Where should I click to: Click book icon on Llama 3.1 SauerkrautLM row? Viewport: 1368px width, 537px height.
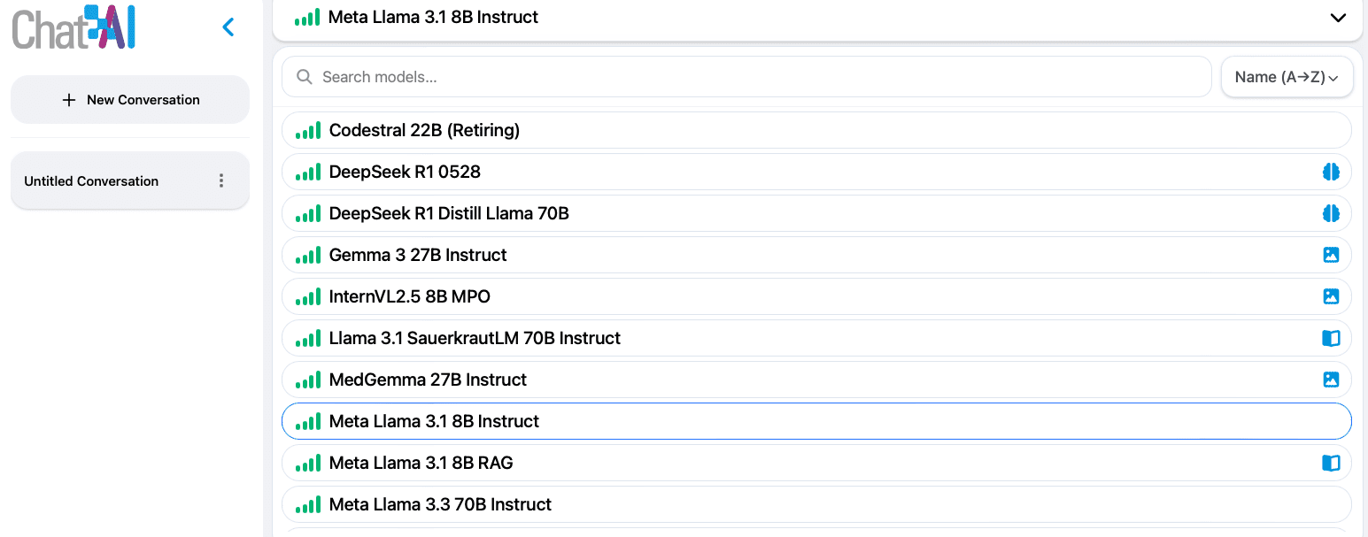(x=1330, y=338)
